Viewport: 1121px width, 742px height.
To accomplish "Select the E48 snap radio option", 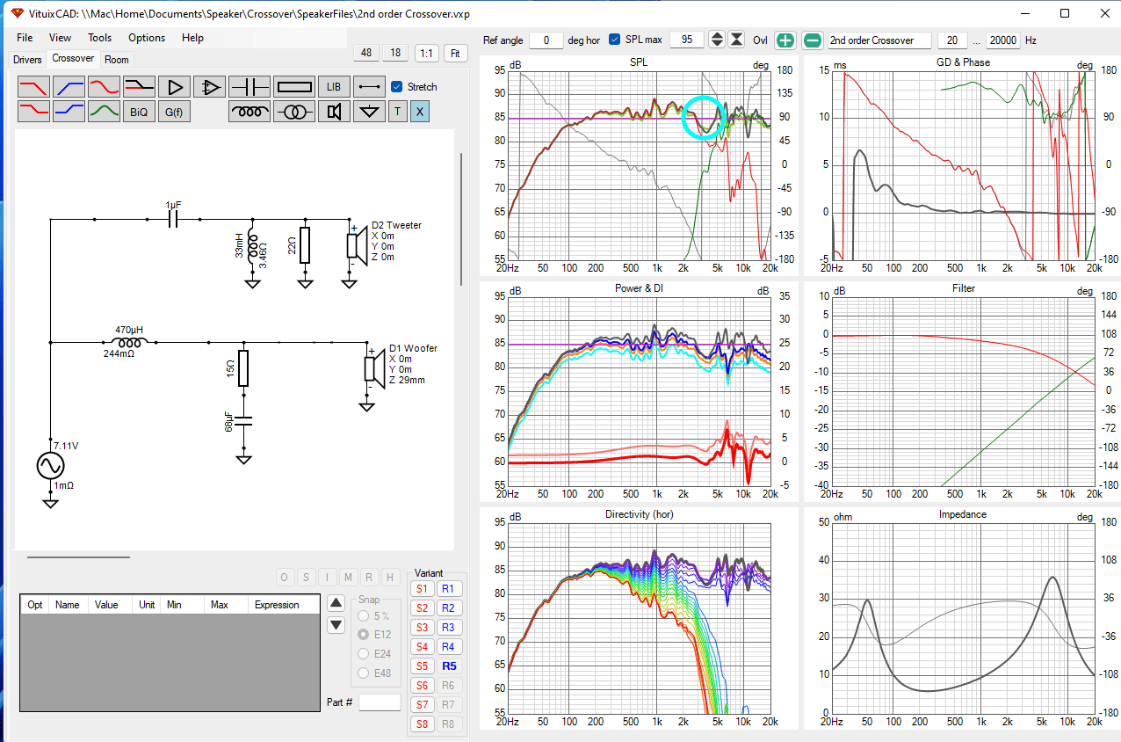I will pyautogui.click(x=364, y=673).
